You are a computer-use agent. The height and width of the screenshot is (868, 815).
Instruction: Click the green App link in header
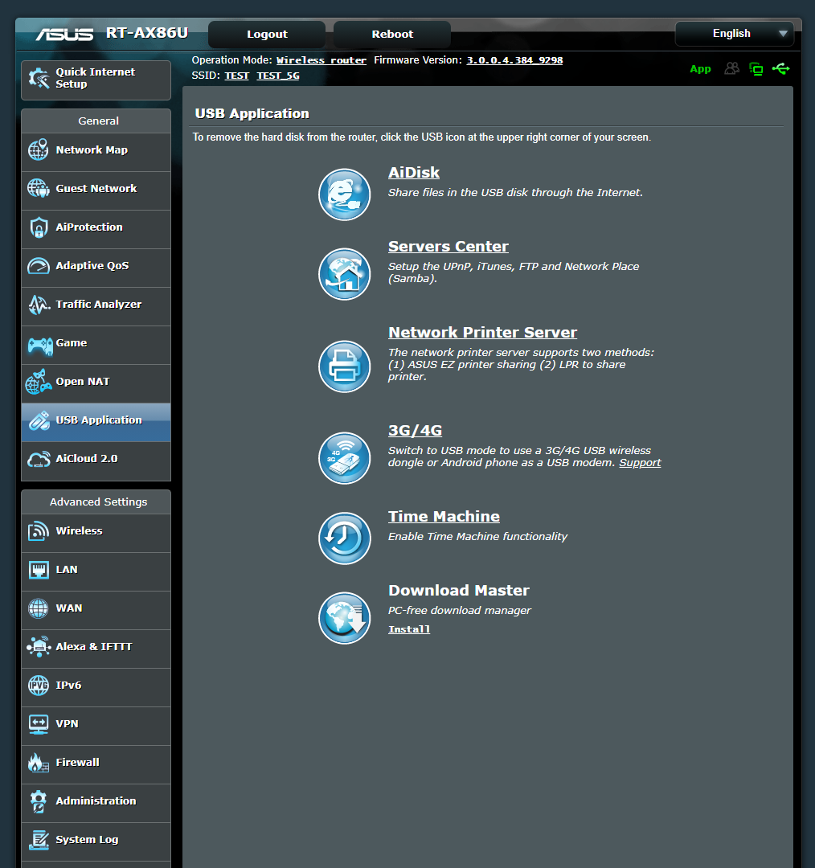(x=700, y=69)
